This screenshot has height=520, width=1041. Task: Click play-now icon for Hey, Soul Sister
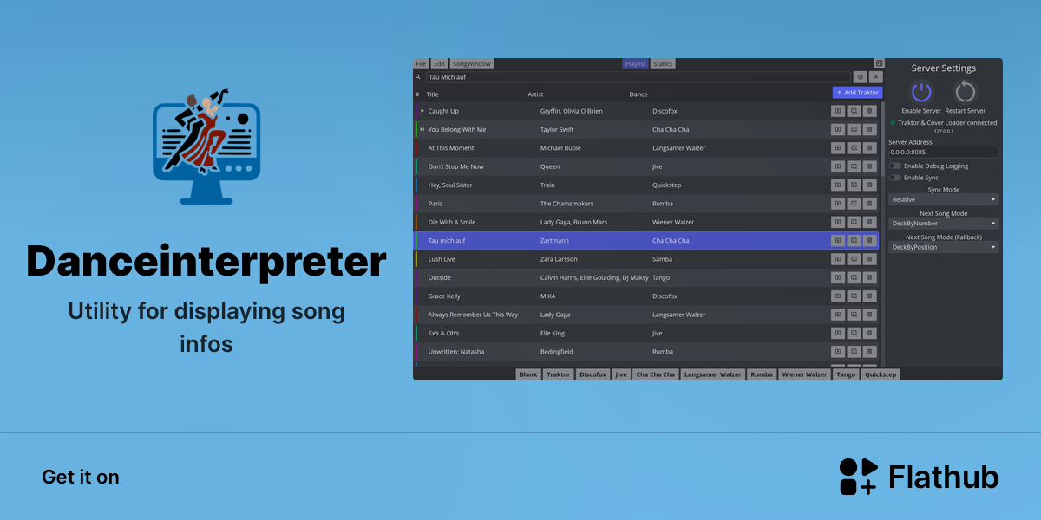(838, 185)
